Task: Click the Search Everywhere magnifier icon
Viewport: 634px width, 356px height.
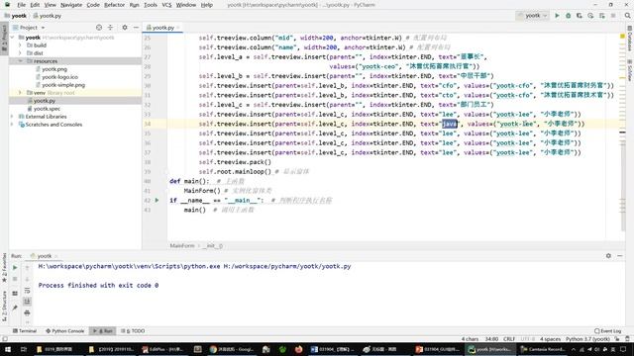Action: tap(627, 16)
